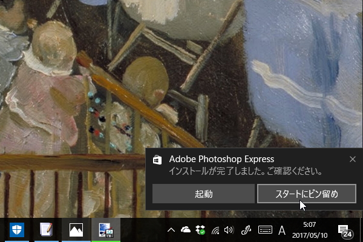The height and width of the screenshot is (242, 363).
Task: Open Windows Defender from the taskbar
Action: click(17, 230)
